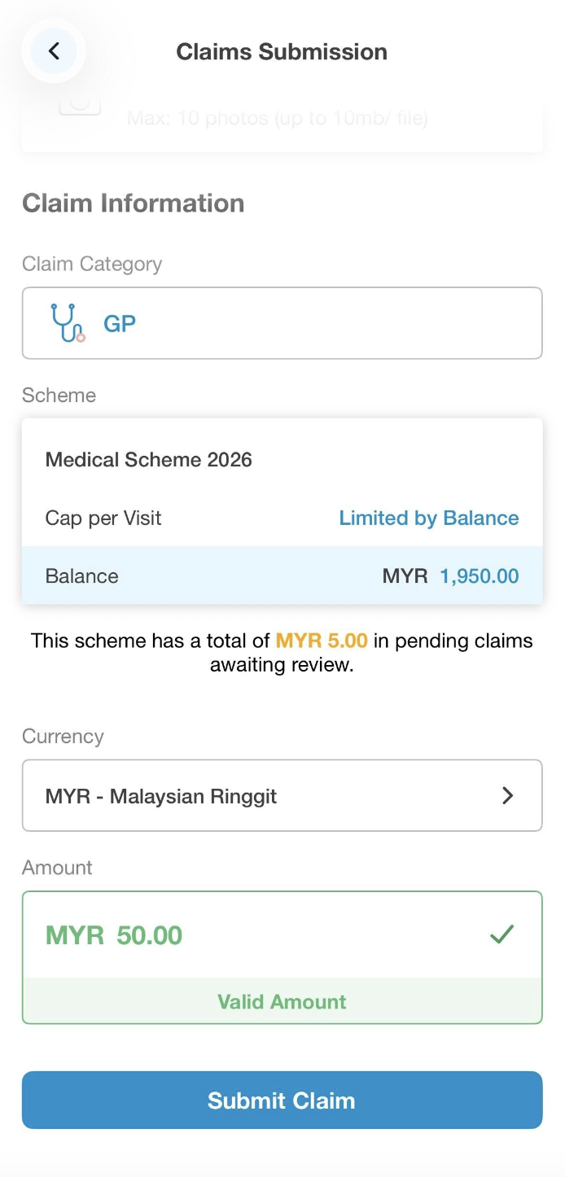Click the Limited by Balance text

pyautogui.click(x=428, y=518)
